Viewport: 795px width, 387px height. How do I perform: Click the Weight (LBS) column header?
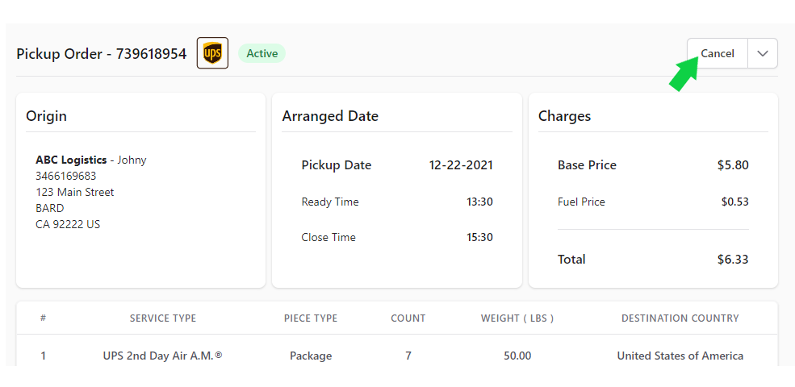(517, 318)
